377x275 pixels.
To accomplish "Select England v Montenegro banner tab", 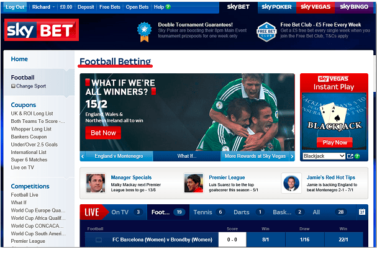I will [119, 156].
